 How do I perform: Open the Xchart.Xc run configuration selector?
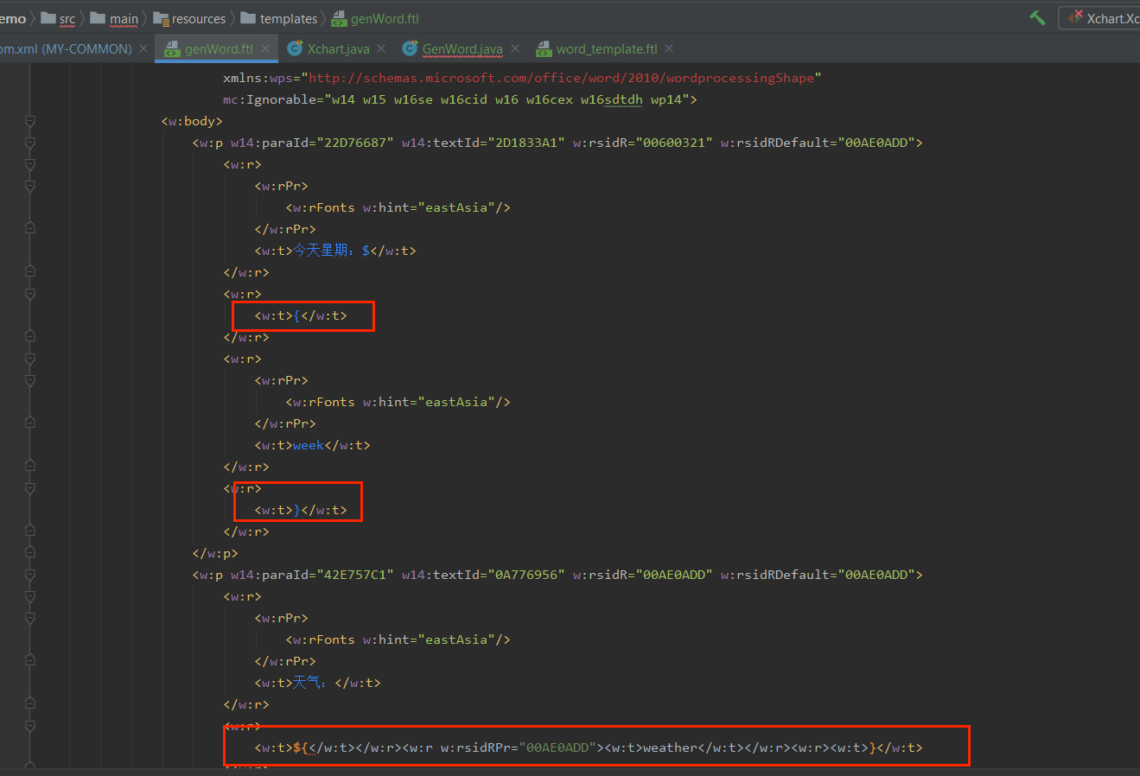coord(1115,16)
